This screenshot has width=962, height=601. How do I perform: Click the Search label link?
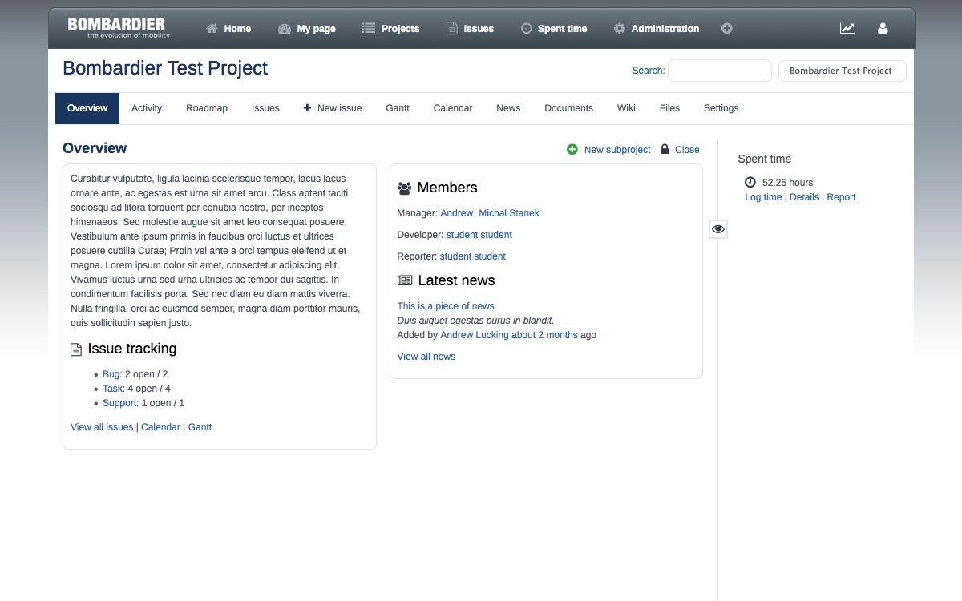click(648, 71)
